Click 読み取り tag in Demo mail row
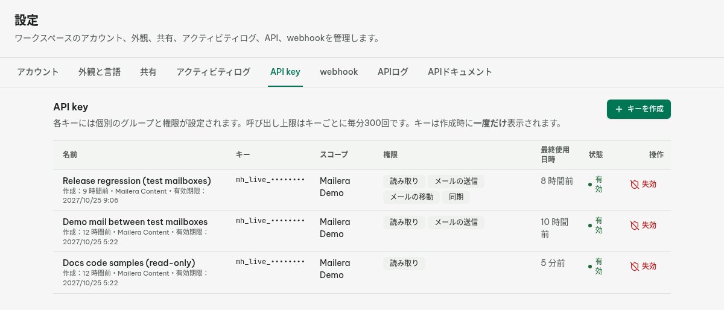The image size is (724, 310). [x=404, y=222]
